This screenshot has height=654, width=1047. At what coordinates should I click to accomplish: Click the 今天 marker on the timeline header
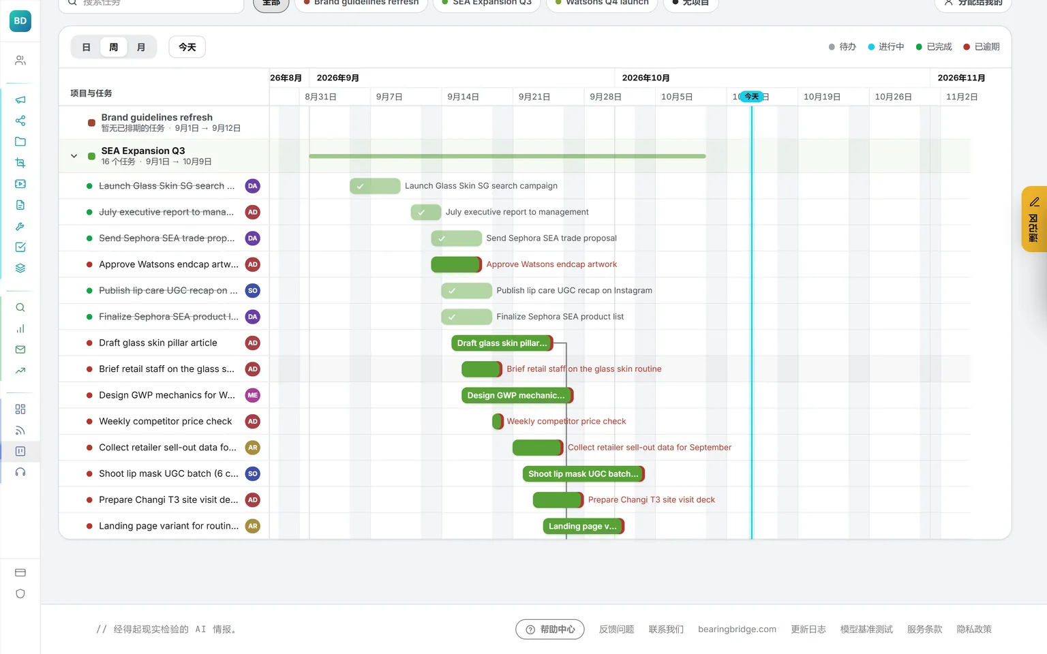(x=752, y=97)
